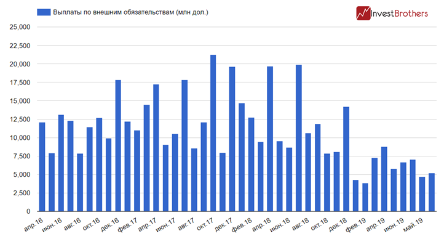444x247 pixels.
Task: Click the last bar on the right
Action: 432,192
